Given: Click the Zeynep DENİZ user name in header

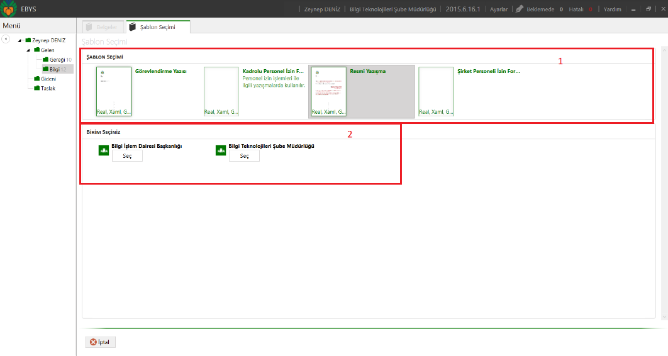Looking at the screenshot, I should tap(322, 9).
